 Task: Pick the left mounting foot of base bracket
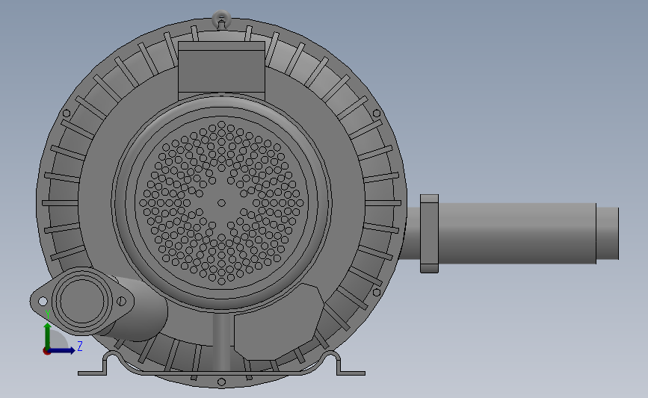click(93, 373)
